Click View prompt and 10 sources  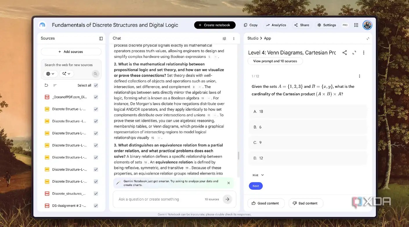[275, 61]
